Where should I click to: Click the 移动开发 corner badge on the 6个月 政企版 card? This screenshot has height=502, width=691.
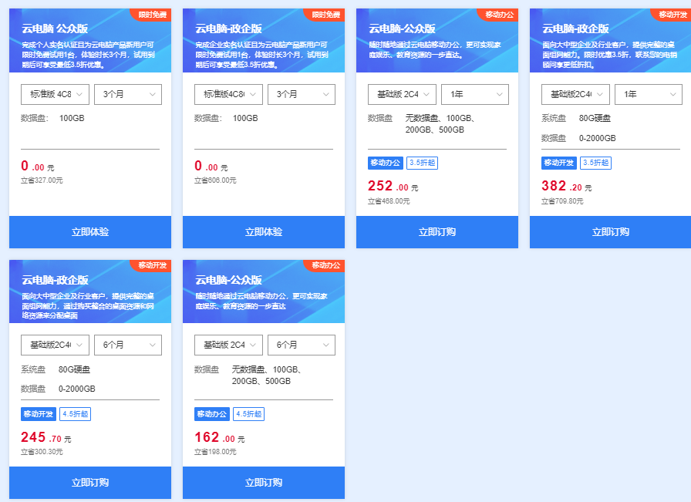click(152, 265)
